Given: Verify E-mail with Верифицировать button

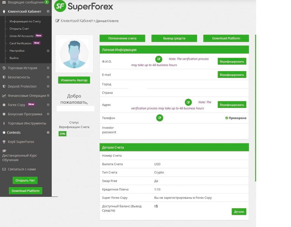Looking at the screenshot, I should coord(232,74).
